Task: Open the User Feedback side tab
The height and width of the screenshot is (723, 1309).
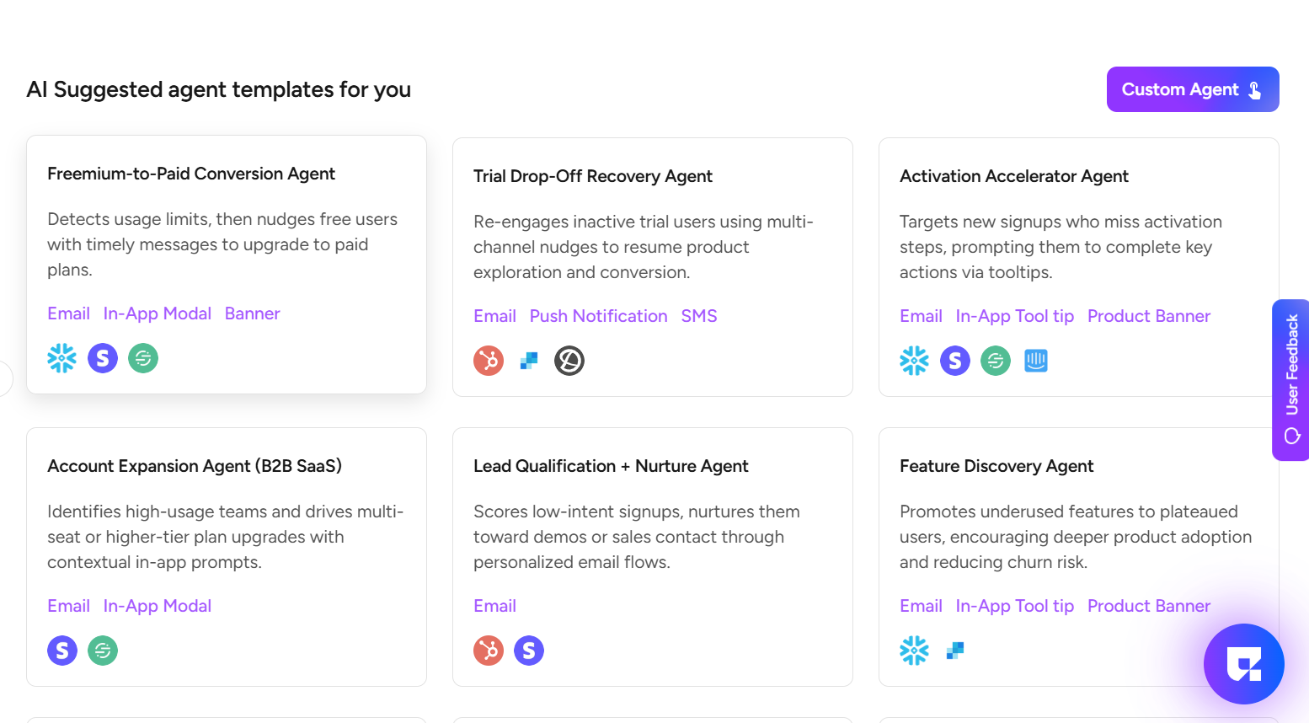Action: tap(1291, 379)
